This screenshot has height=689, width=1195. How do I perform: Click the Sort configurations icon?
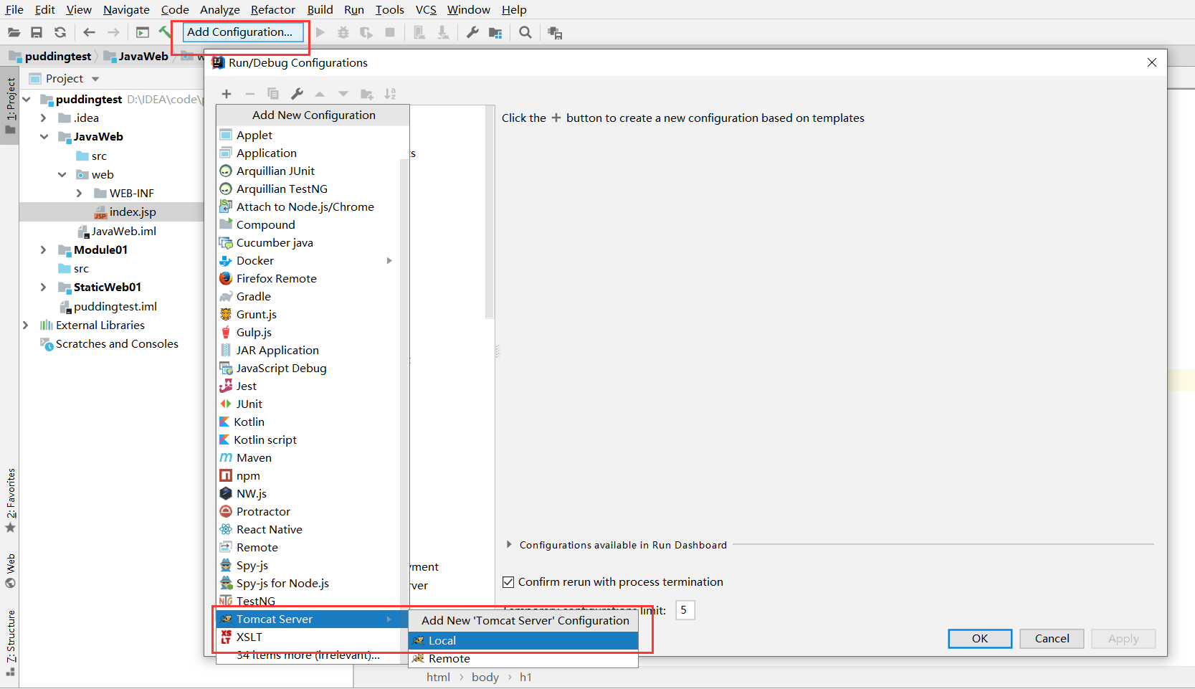click(x=390, y=94)
